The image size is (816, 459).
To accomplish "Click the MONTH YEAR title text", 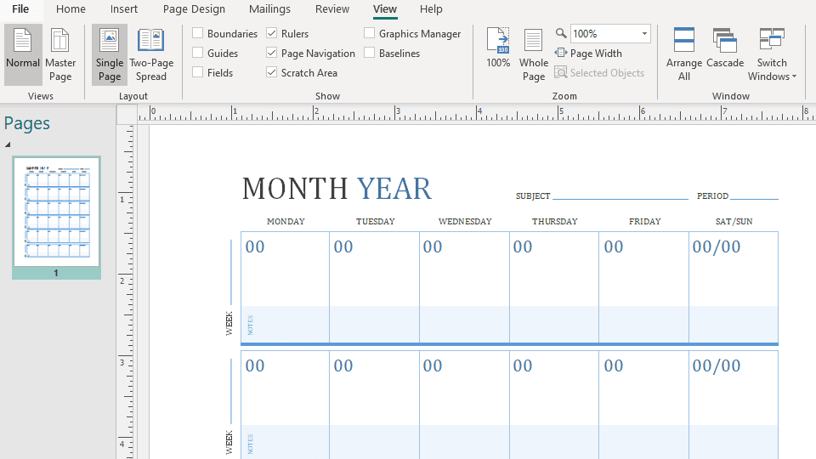I will coord(337,189).
